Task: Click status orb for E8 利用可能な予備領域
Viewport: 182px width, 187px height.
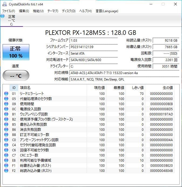Action: pos(6,160)
